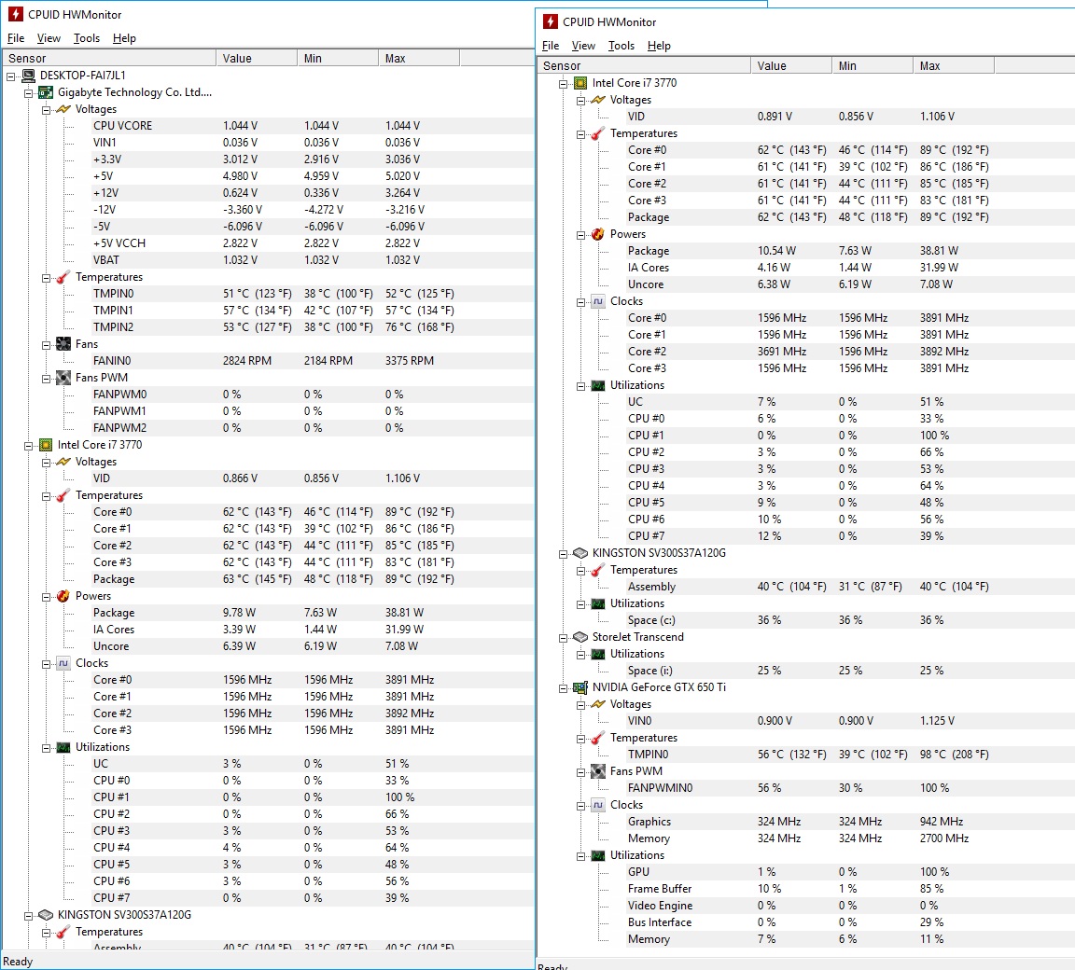Screen dimensions: 1075x970
Task: Click the Powers flame icon in left window
Action: [63, 596]
